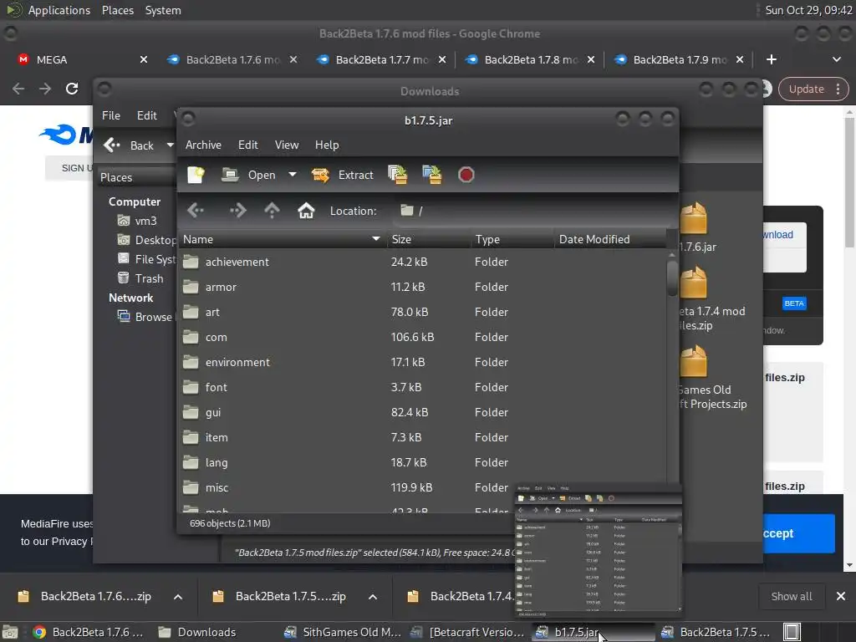Click Show all downloads

pos(791,596)
